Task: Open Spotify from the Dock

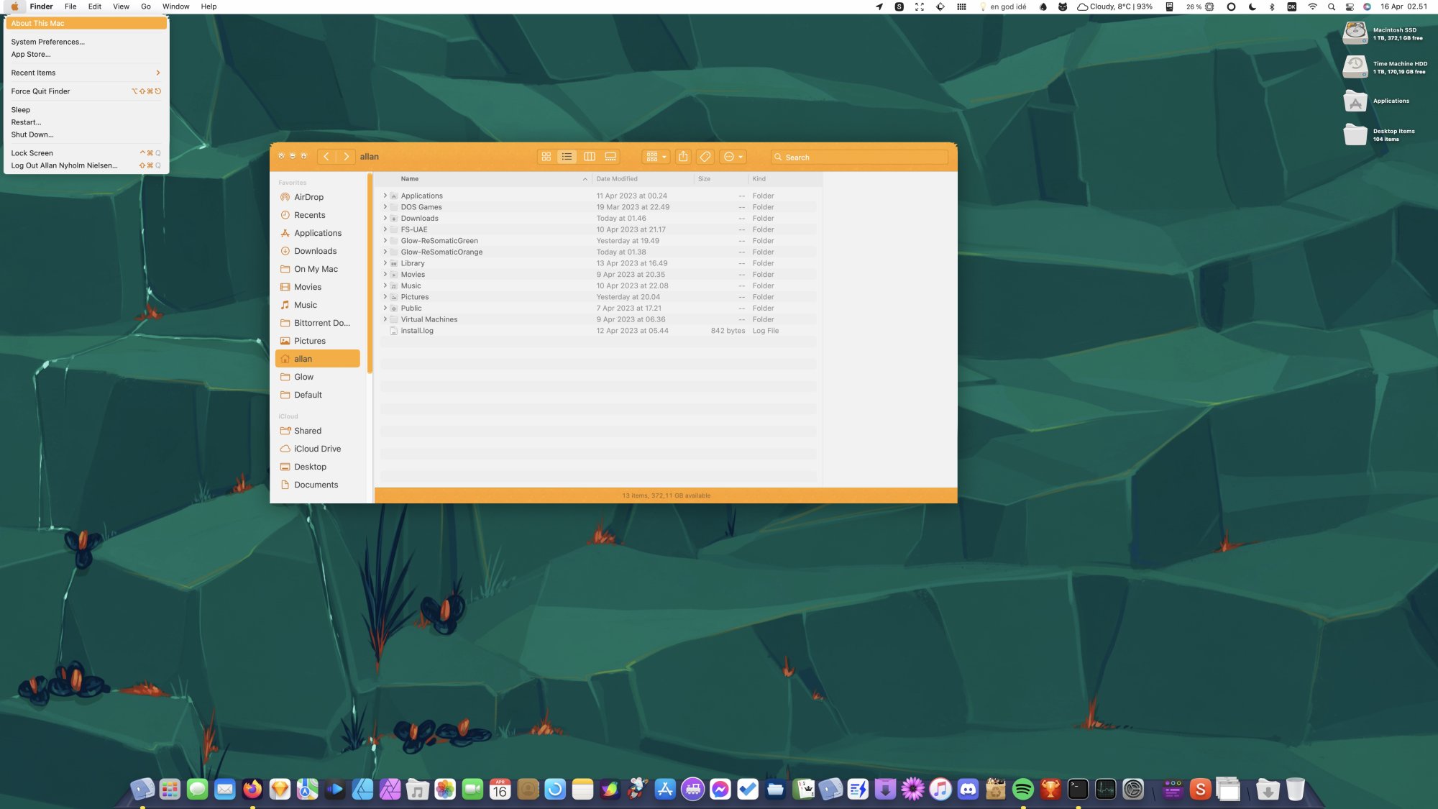Action: coord(1022,790)
